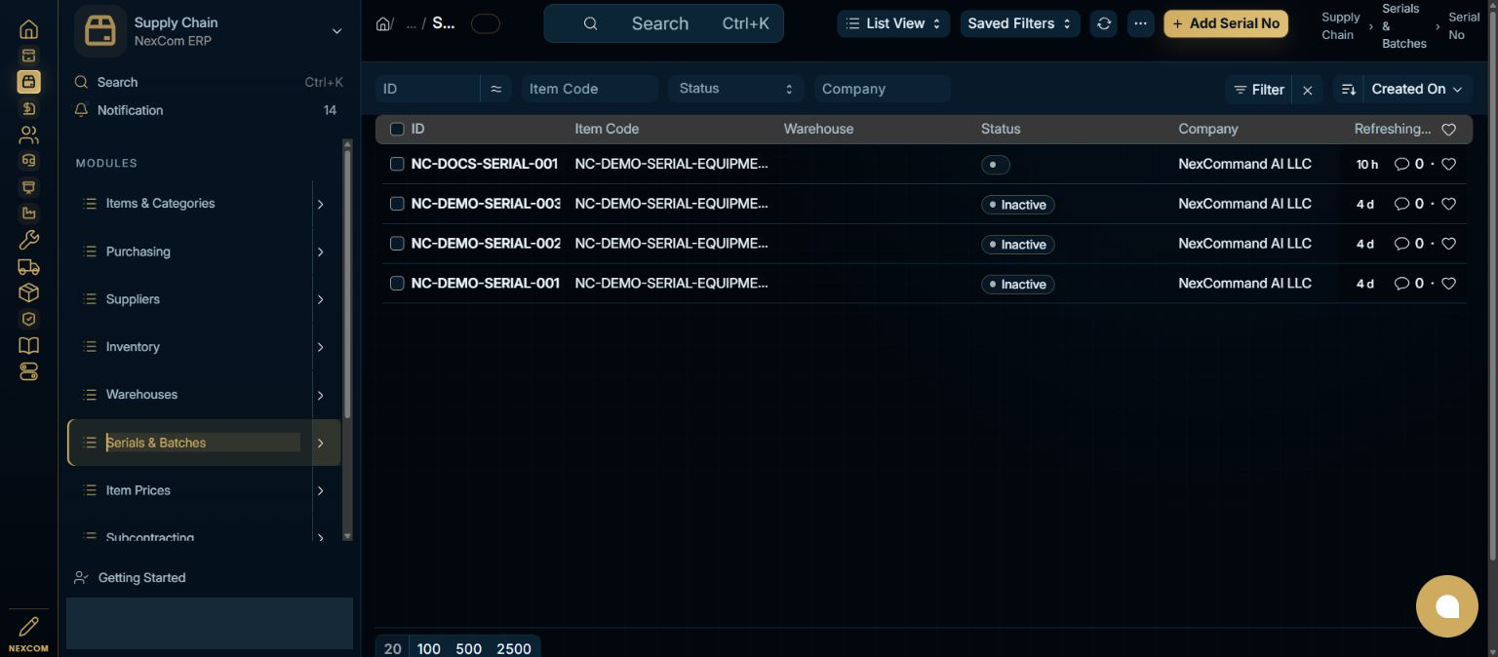Click the heart icon in header row

1448,130
